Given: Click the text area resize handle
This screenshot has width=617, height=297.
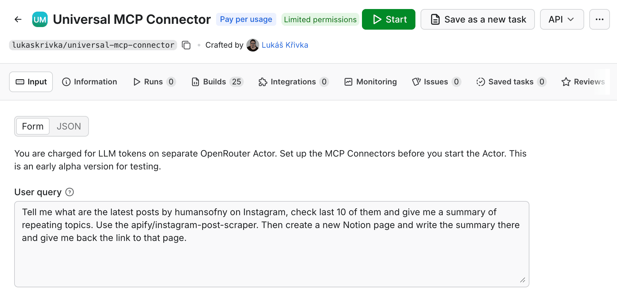Looking at the screenshot, I should click(x=523, y=280).
